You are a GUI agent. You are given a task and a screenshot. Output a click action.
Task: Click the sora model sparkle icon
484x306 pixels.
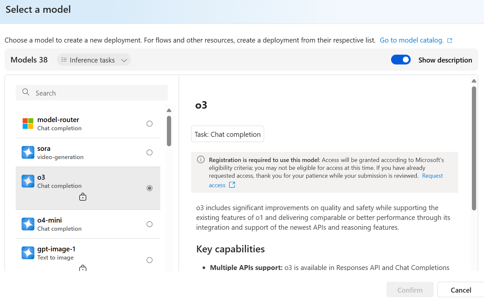[x=28, y=153]
